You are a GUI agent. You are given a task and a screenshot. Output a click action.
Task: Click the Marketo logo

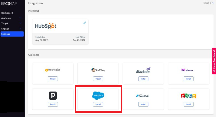pos(143,70)
